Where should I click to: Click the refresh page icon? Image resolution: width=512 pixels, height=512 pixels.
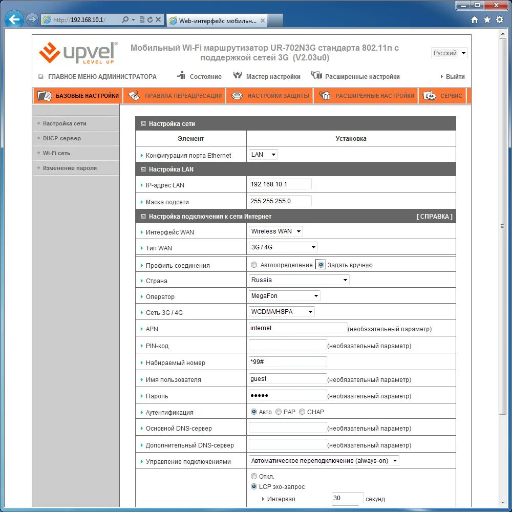click(x=150, y=19)
